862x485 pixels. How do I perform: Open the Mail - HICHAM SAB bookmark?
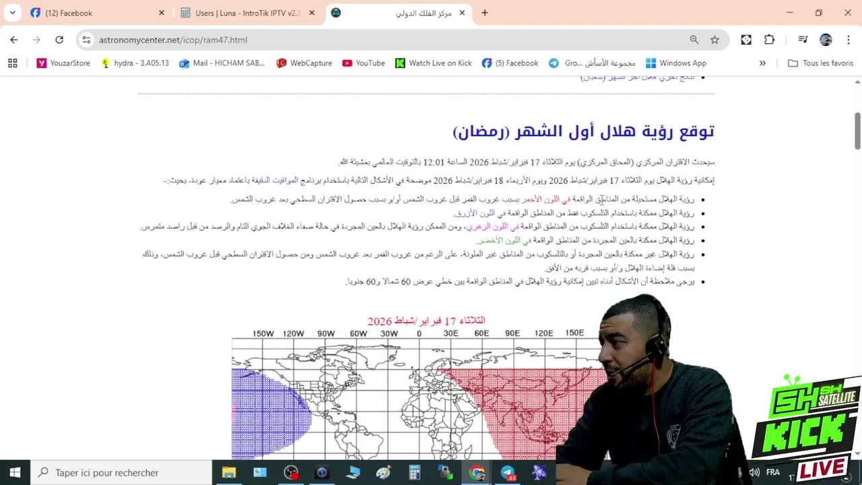[x=222, y=63]
